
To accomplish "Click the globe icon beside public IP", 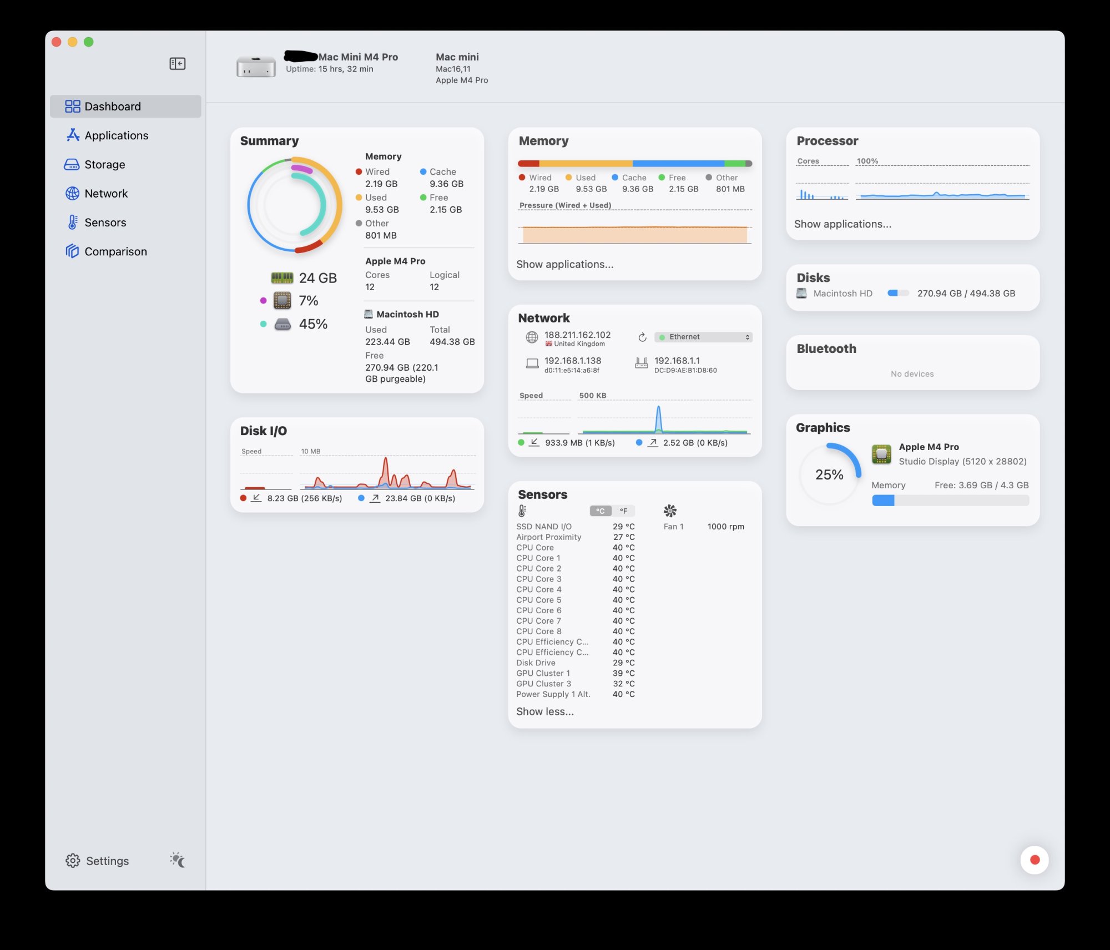I will (532, 337).
